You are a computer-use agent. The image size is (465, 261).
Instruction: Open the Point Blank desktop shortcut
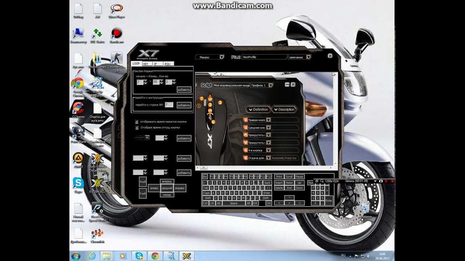(x=78, y=135)
